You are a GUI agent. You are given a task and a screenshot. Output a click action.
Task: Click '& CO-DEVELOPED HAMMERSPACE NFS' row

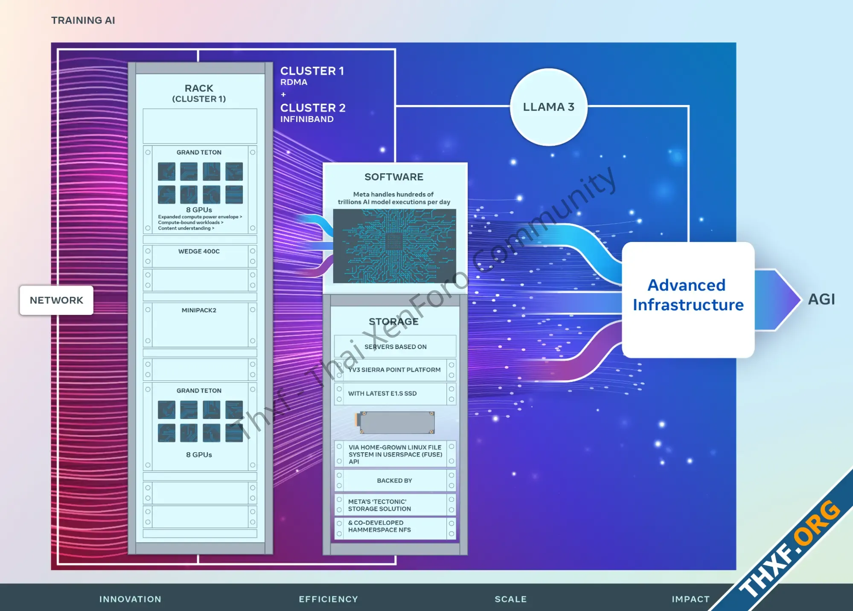(x=395, y=528)
